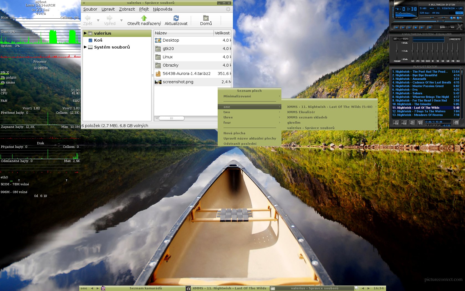Expand the Systém souborů tree node
The image size is (465, 291).
pos(85,47)
